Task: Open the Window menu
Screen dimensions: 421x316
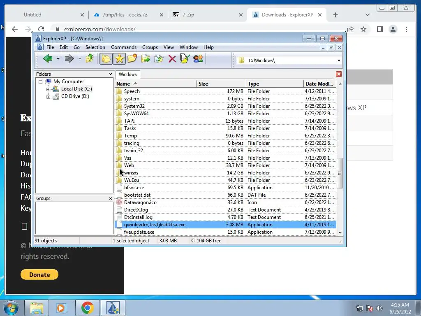Action: [189, 47]
